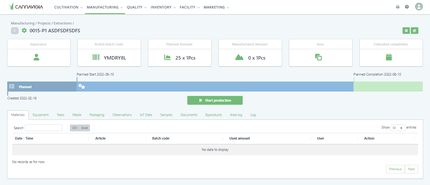The height and width of the screenshot is (185, 430).
Task: Export table as CSV
Action: [75, 128]
